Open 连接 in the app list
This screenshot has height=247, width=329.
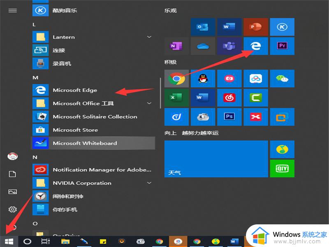(93, 50)
